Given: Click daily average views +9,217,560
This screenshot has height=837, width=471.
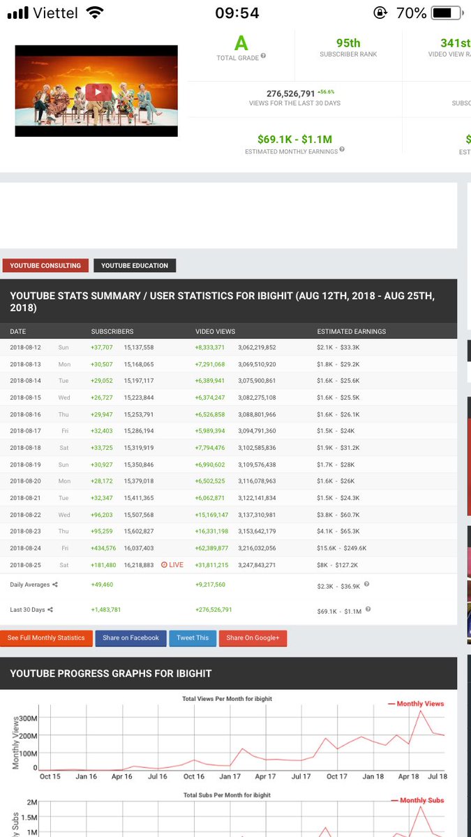Looking at the screenshot, I should [209, 585].
